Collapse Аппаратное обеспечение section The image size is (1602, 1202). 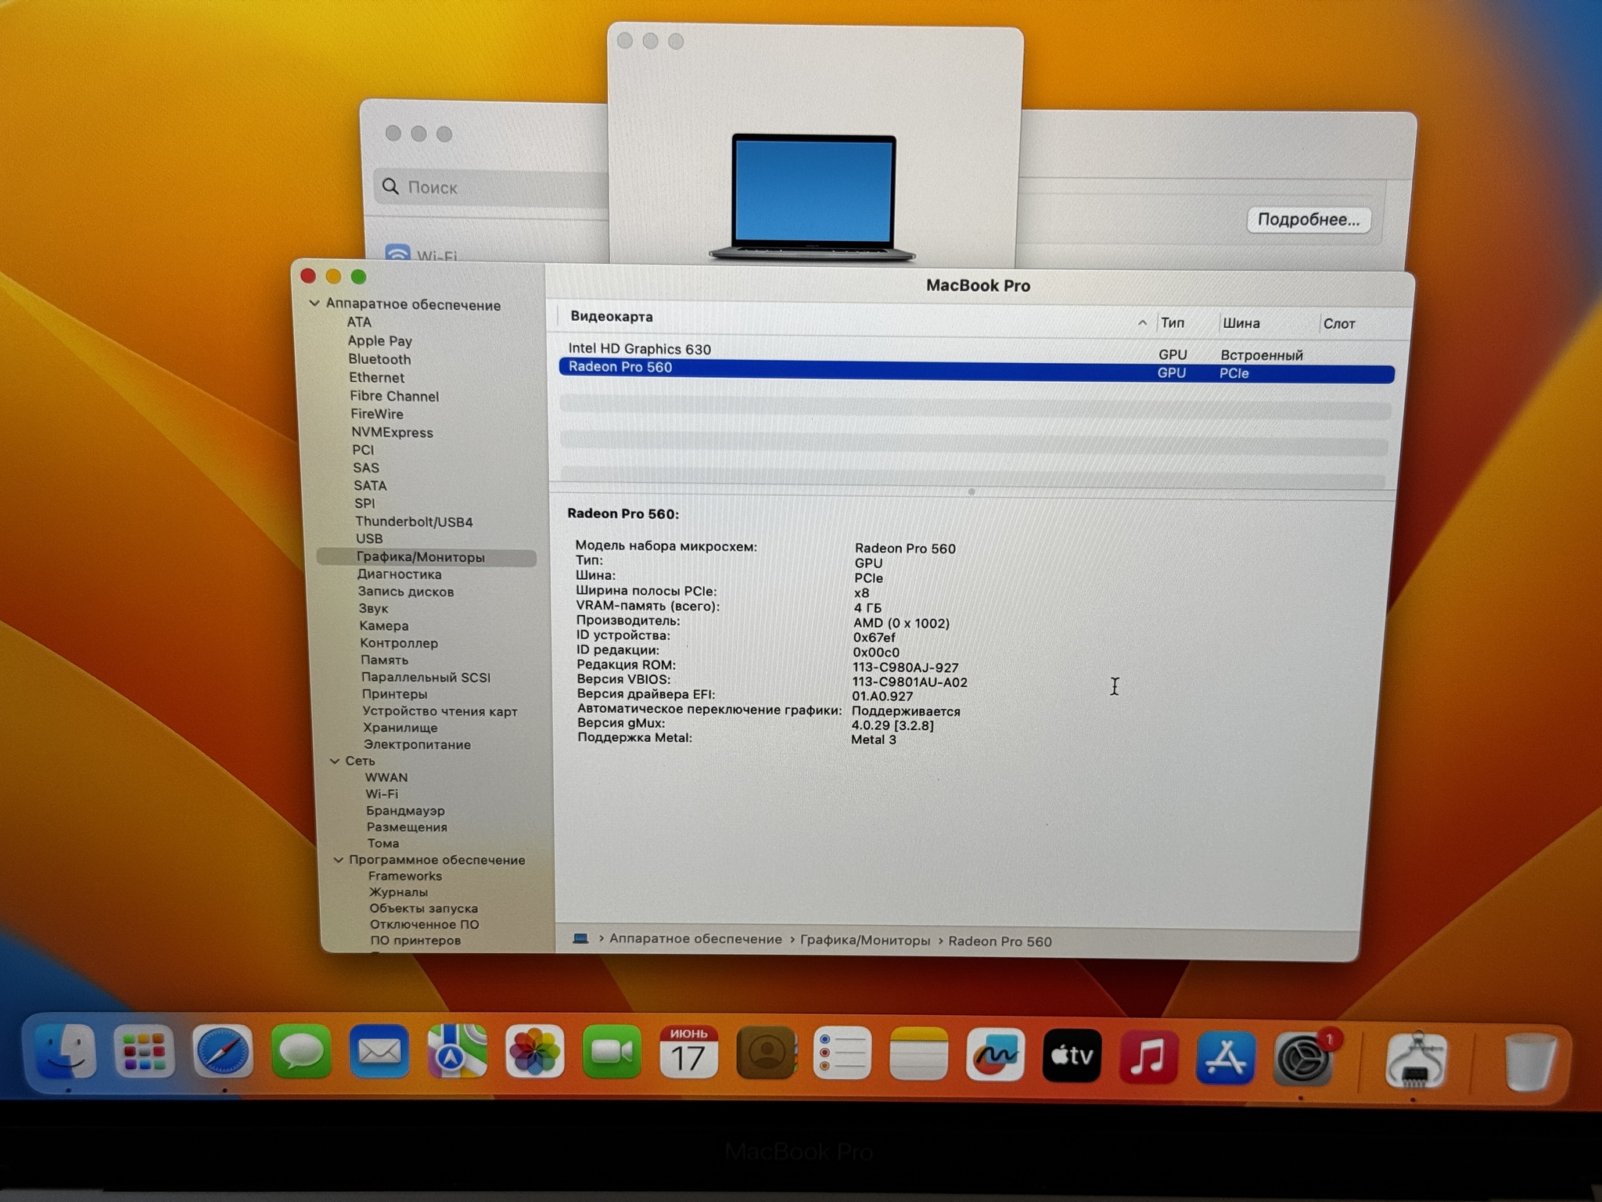(x=314, y=303)
